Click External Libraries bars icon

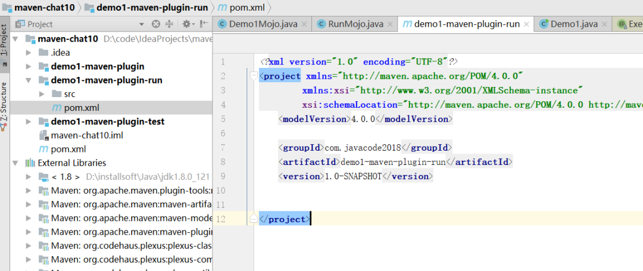point(30,163)
